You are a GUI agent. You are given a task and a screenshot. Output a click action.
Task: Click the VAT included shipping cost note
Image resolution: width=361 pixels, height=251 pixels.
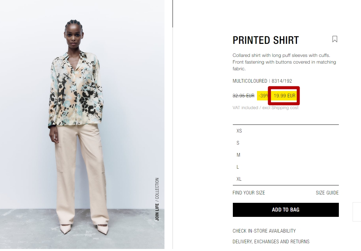click(265, 108)
